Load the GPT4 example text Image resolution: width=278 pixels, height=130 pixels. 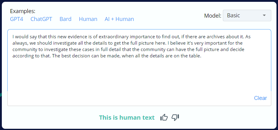click(x=16, y=19)
